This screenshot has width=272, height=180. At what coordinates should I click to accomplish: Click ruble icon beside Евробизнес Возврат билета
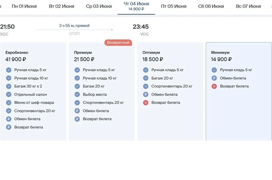coord(9,127)
